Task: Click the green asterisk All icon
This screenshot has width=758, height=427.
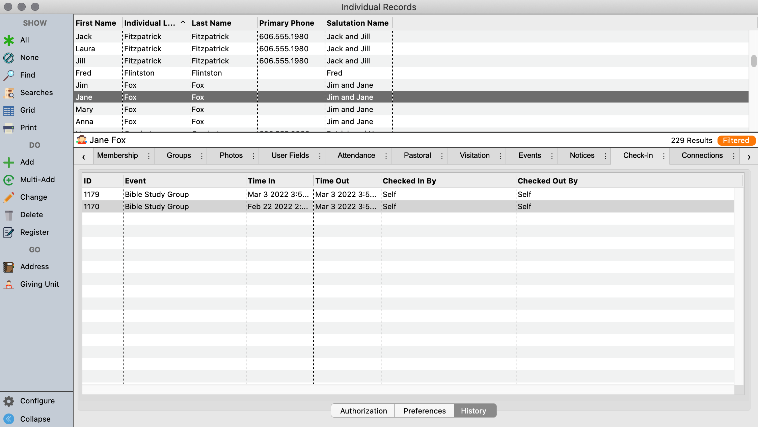Action: [x=9, y=40]
